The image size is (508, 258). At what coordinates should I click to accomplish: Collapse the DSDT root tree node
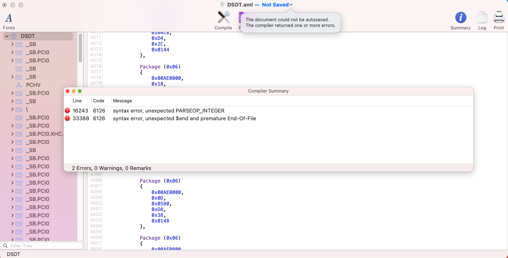point(7,36)
